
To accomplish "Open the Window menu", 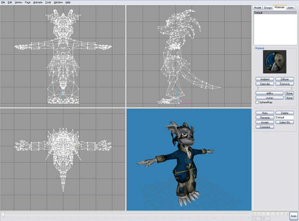I will (x=58, y=2).
